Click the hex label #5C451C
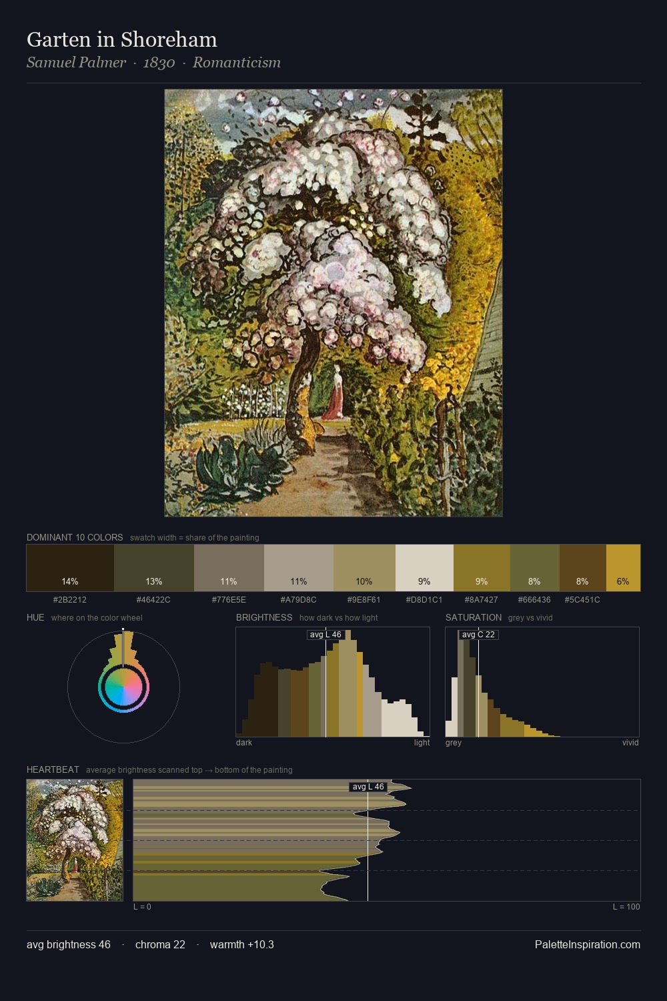The width and height of the screenshot is (667, 1001). 582,600
